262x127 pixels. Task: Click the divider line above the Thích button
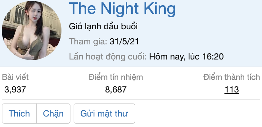(x=131, y=99)
